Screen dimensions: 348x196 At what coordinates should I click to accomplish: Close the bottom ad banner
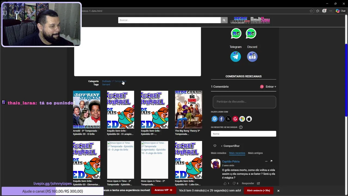278,191
